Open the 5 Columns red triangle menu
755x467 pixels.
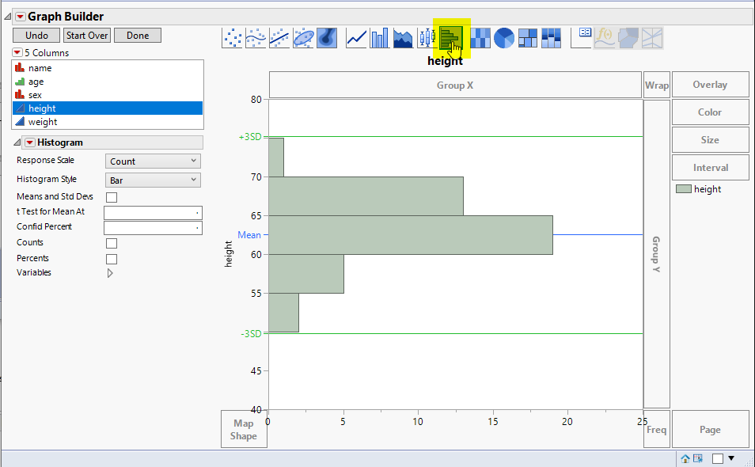[x=17, y=52]
